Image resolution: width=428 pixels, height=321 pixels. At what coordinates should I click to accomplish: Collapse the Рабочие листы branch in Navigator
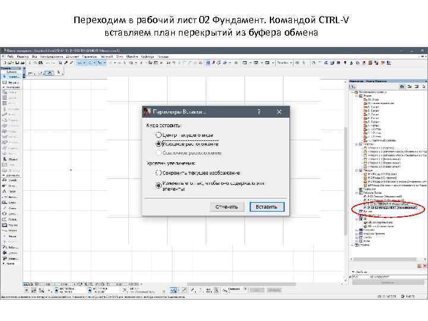357,193
